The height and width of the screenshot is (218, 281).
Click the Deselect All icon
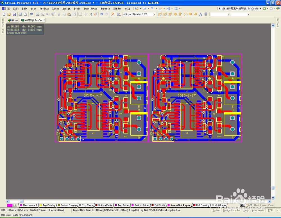point(90,14)
